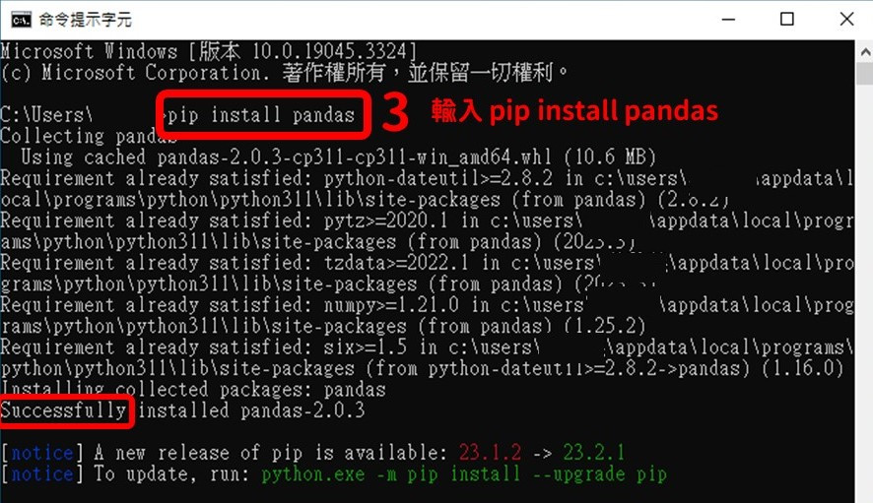This screenshot has width=873, height=503.
Task: Click the red-boxed Successfully text
Action: pyautogui.click(x=65, y=410)
